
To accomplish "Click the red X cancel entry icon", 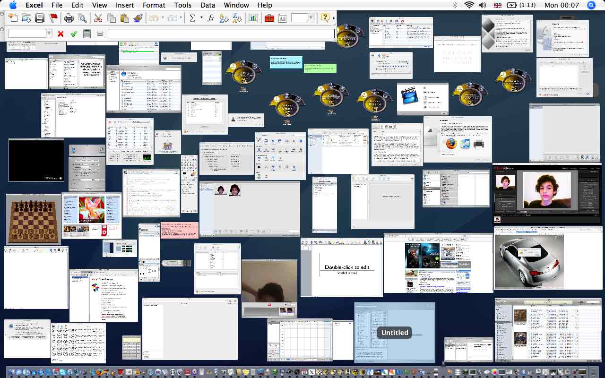I will point(60,34).
